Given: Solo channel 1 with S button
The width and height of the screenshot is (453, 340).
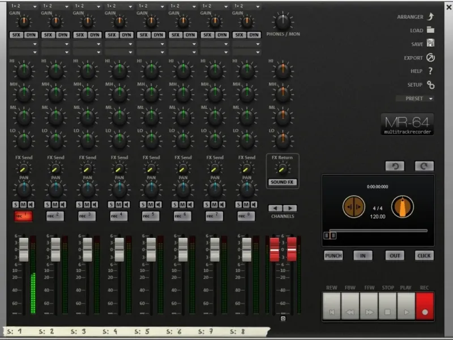Looking at the screenshot, I should coord(16,205).
